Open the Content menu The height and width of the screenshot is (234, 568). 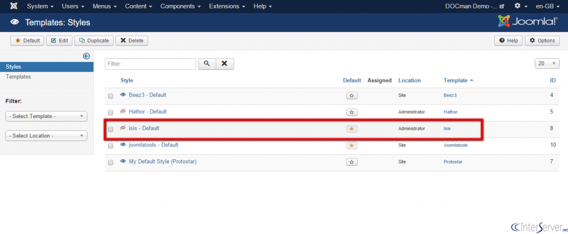point(139,6)
